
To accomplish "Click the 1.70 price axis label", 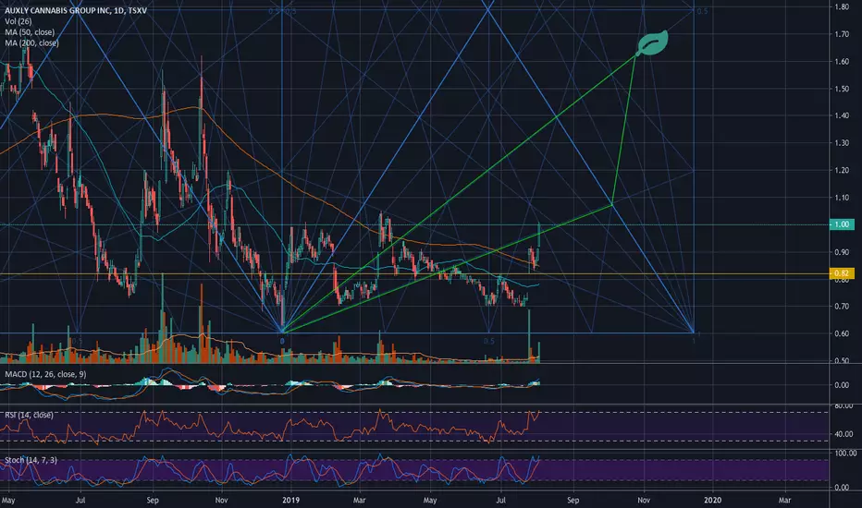I will click(x=842, y=34).
